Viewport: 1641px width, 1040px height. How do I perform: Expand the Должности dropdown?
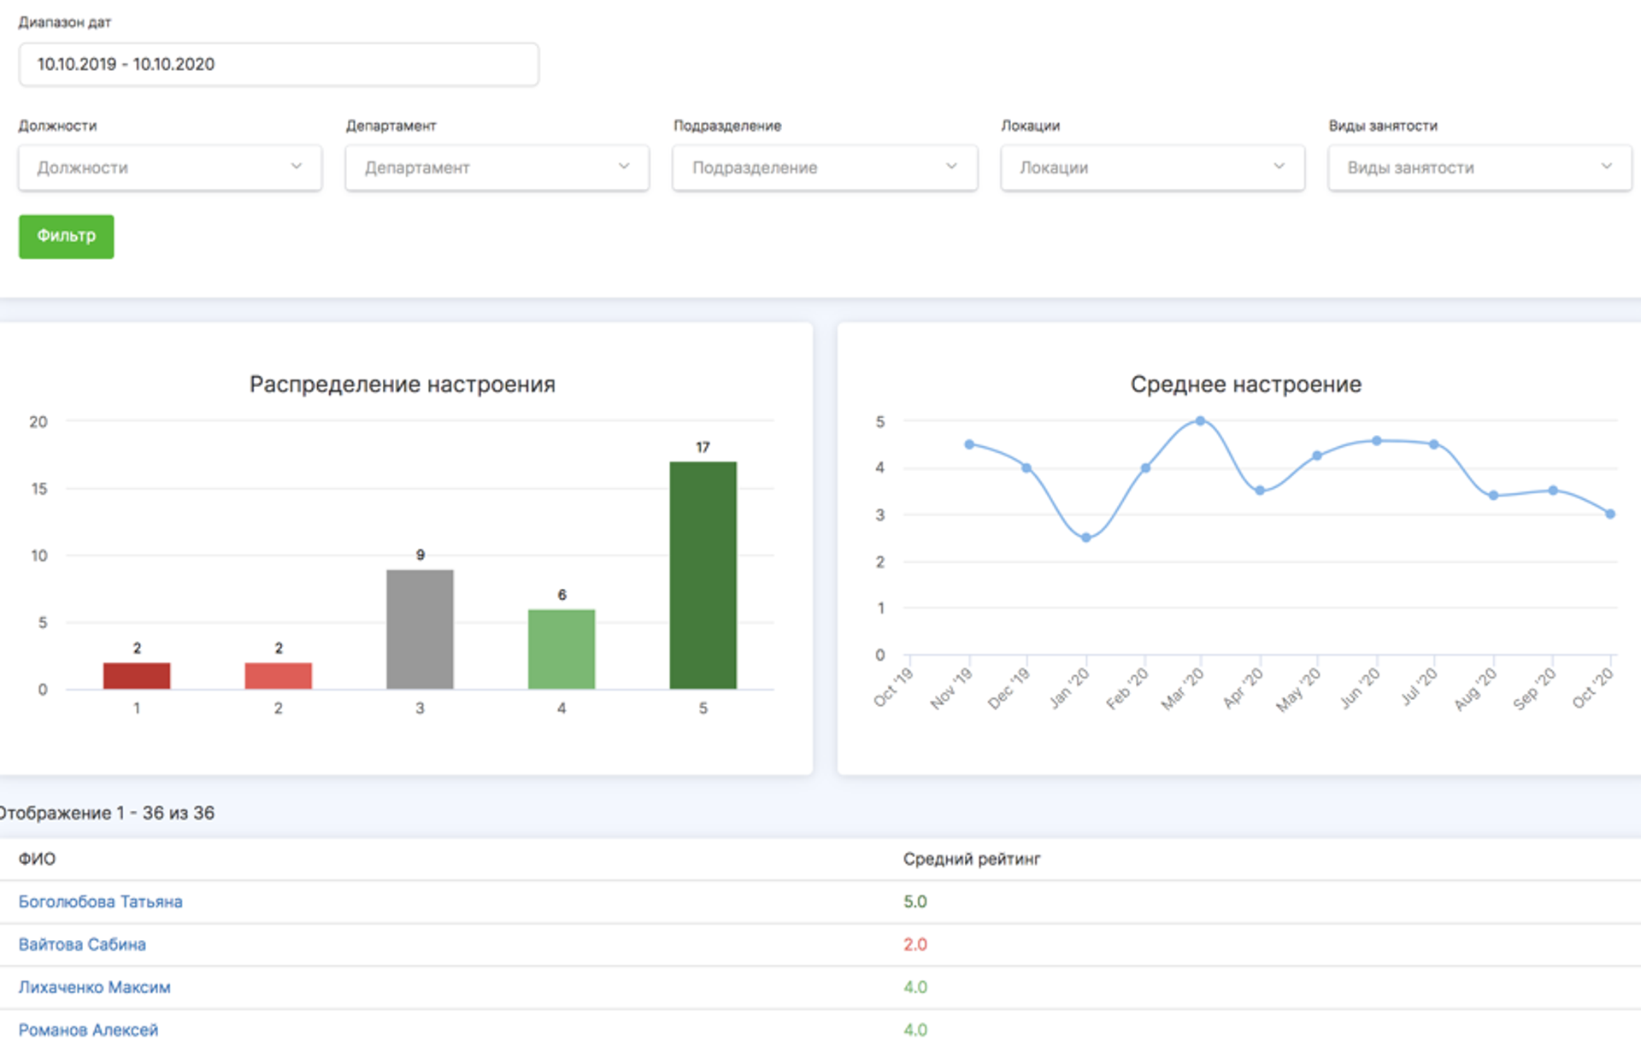tap(170, 167)
